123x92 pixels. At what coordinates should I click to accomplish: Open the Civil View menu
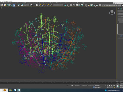click(39, 3)
